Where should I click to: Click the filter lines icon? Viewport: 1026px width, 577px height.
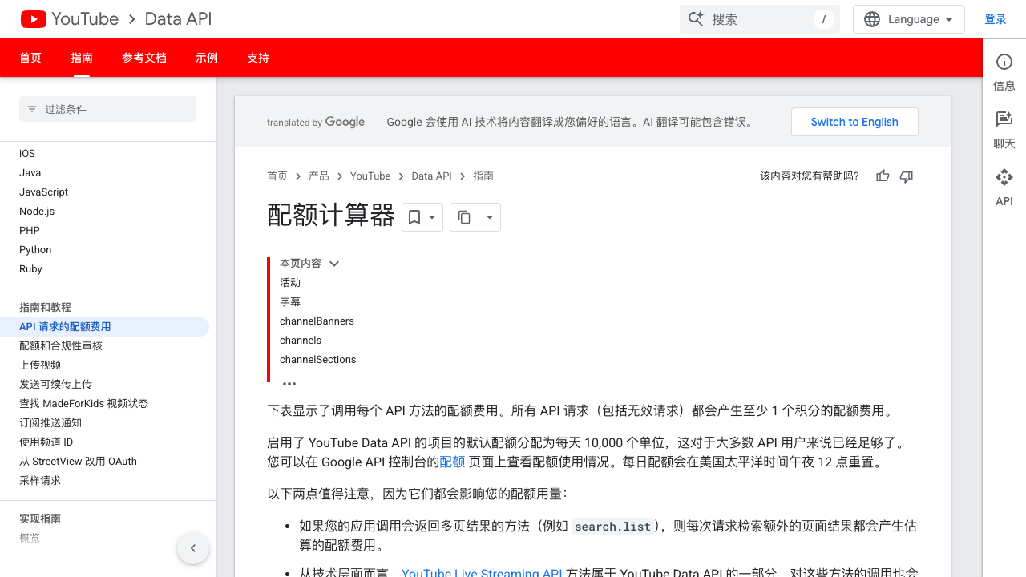(32, 109)
